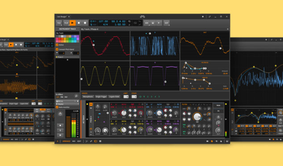Switch to the MIX view

74,141
